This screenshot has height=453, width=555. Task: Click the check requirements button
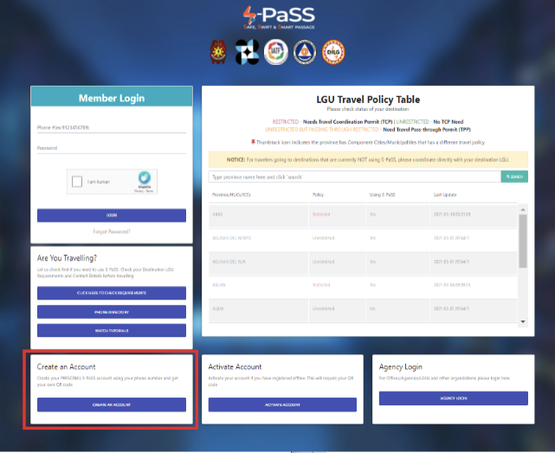112,293
